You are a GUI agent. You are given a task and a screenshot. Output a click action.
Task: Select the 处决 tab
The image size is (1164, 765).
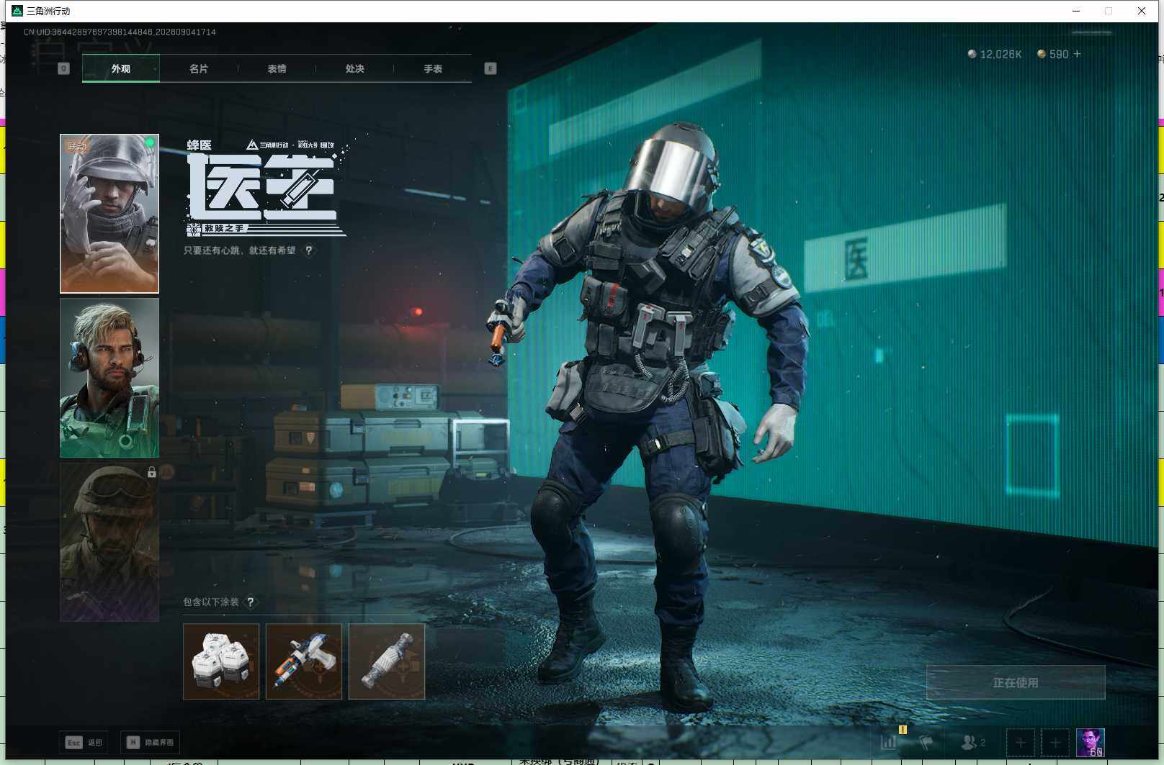tap(354, 68)
